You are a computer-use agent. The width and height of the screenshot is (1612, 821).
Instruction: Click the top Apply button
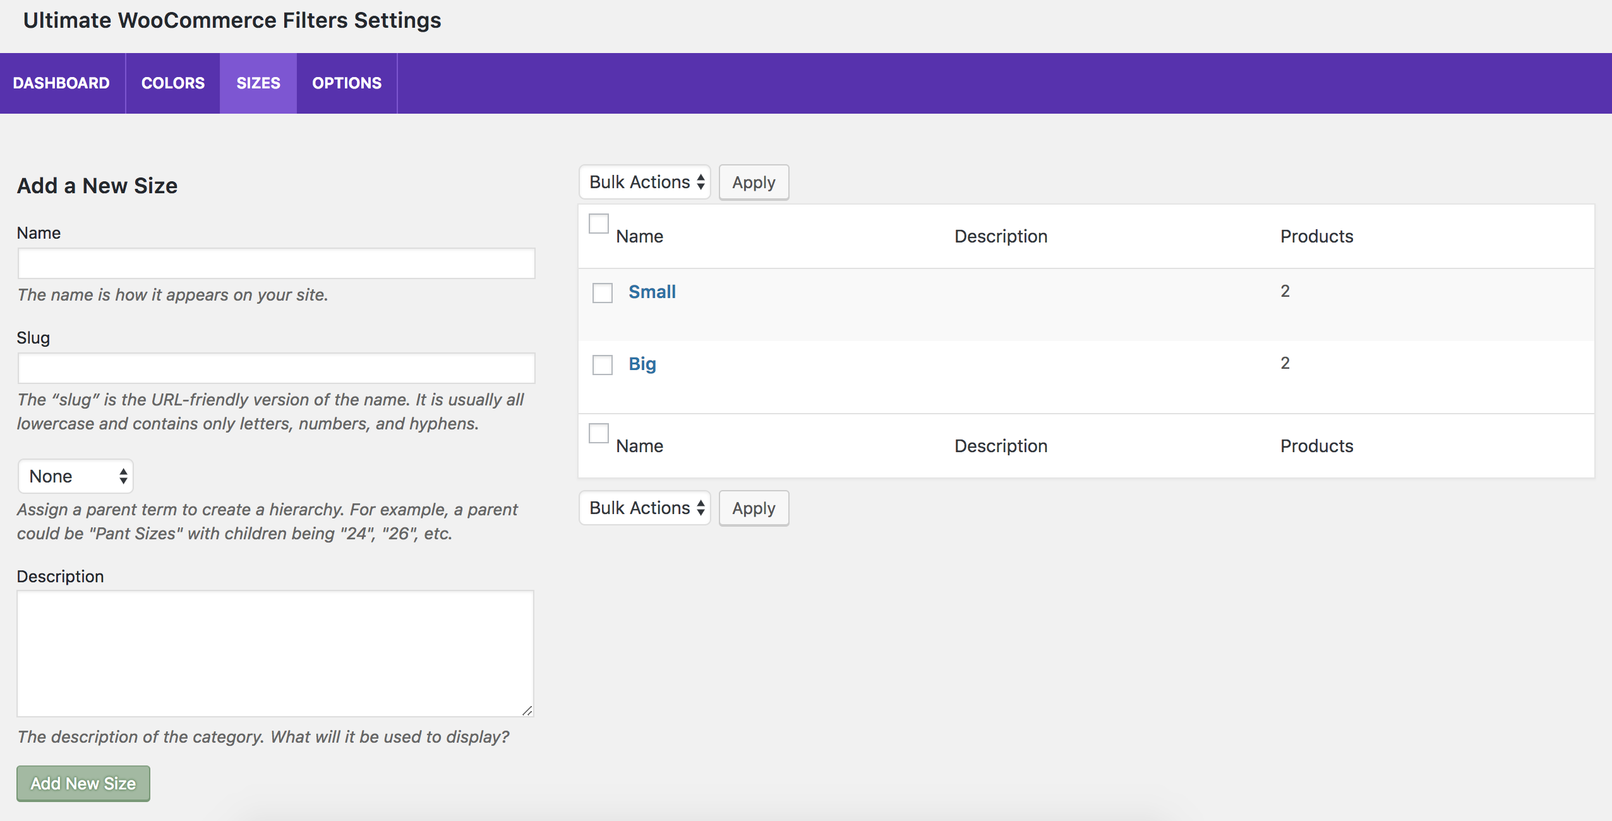pyautogui.click(x=754, y=183)
